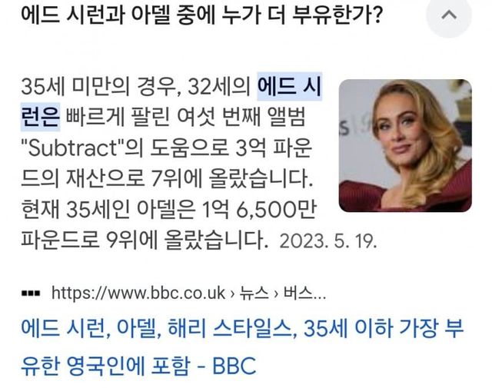Open the Adele photo thumbnail
The image size is (492, 388).
point(405,145)
